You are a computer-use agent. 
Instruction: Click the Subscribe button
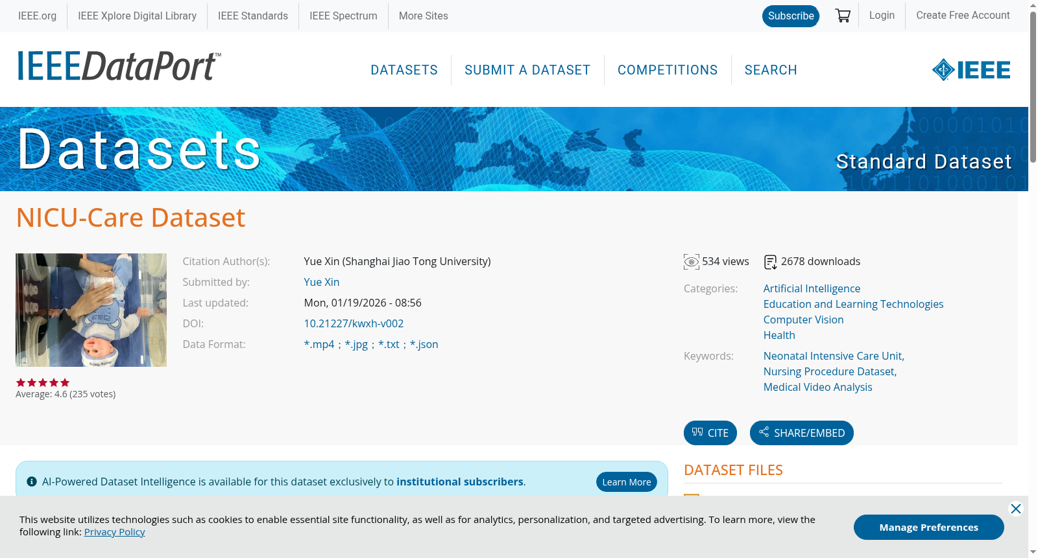[x=791, y=16]
